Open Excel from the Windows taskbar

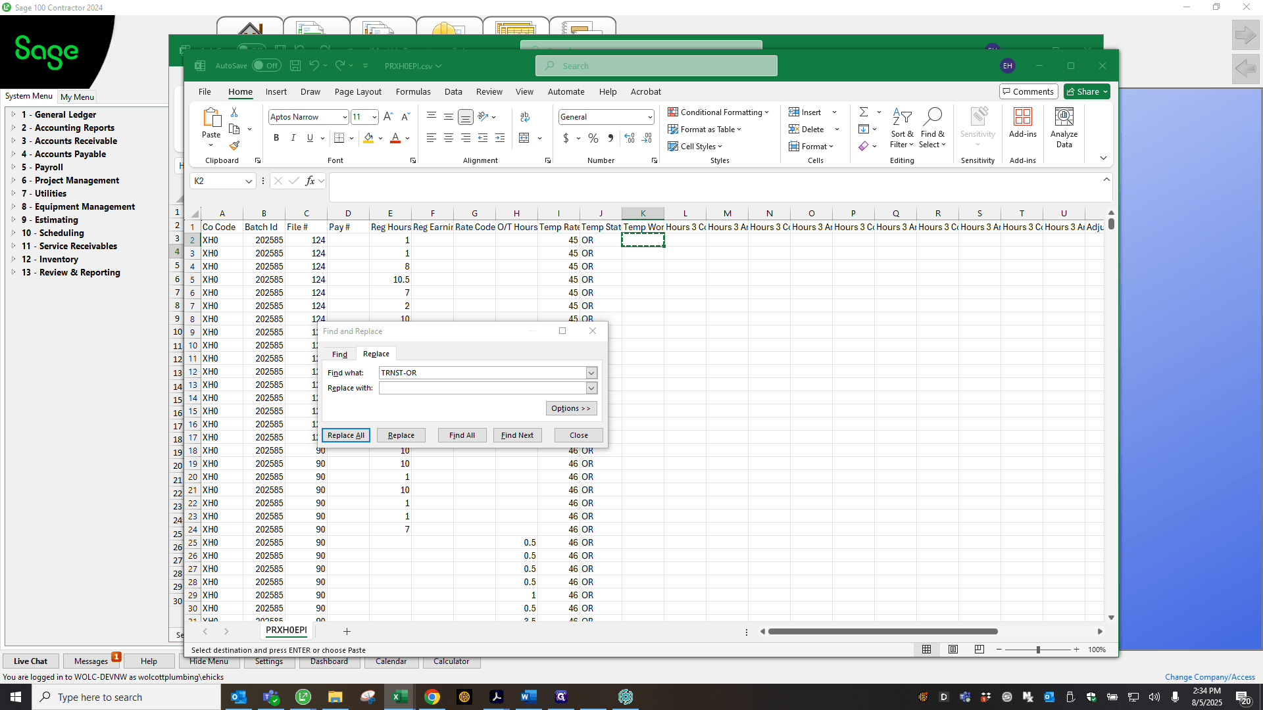coord(399,697)
